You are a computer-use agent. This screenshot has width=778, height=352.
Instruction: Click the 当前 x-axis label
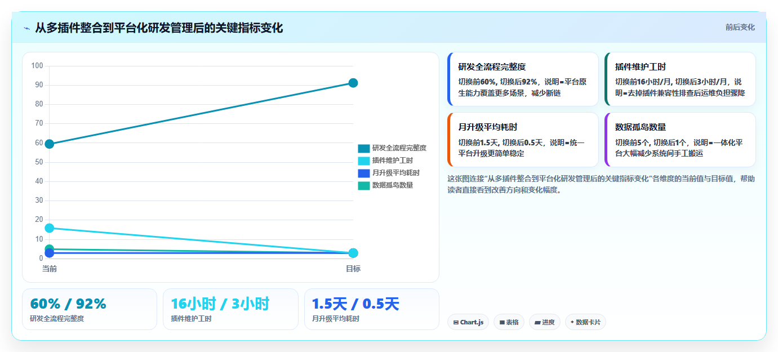pos(50,269)
